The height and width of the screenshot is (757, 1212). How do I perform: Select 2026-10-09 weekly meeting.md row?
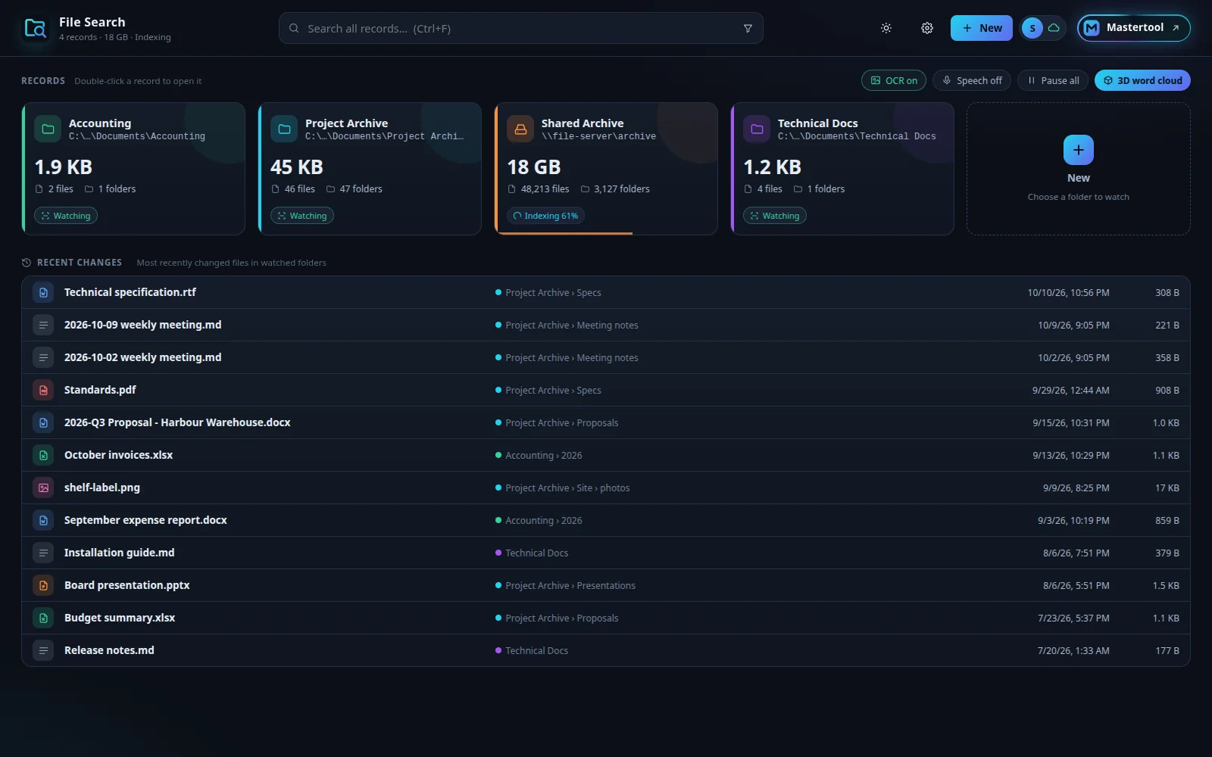click(606, 325)
